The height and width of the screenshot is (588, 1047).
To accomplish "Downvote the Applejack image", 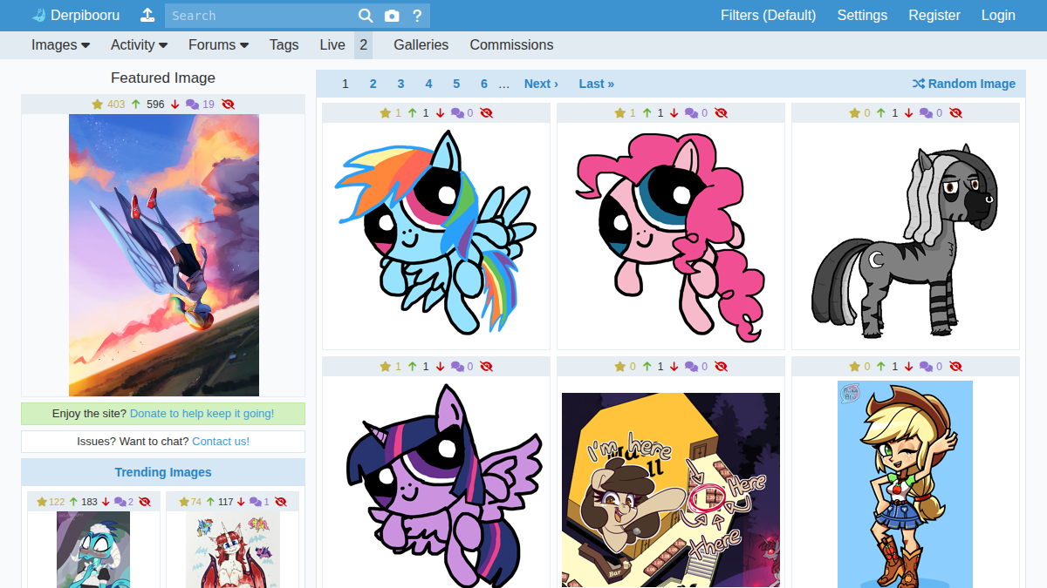I will pyautogui.click(x=909, y=367).
